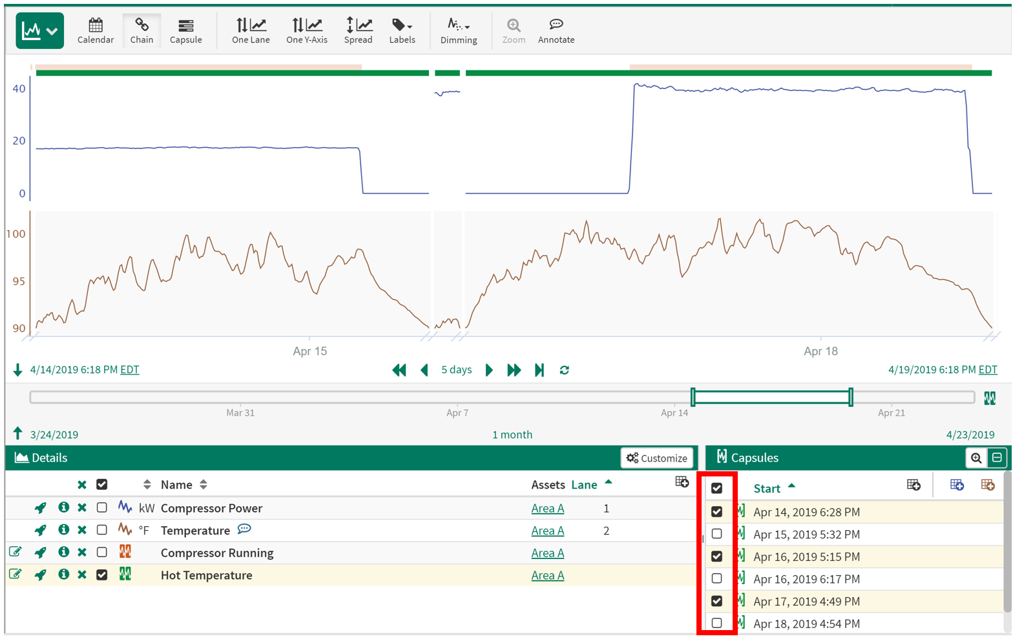
Task: Open Area A link for Compressor Power
Action: [547, 508]
